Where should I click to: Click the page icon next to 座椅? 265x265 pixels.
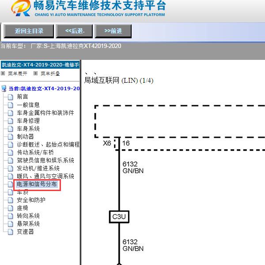pos(10,208)
